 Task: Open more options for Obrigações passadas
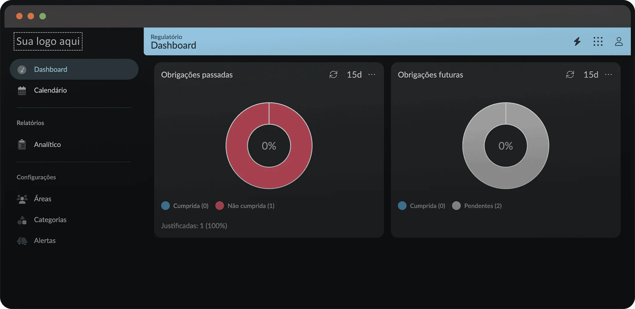372,75
